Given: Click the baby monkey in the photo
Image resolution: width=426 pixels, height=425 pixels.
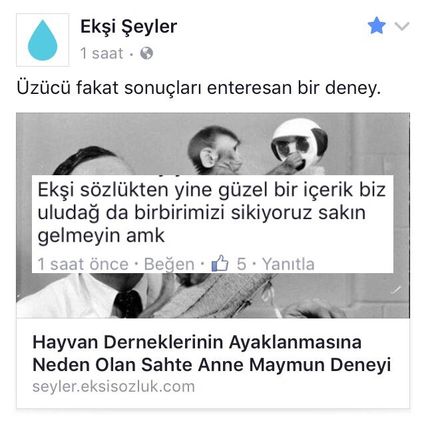Looking at the screenshot, I should coord(216,151).
